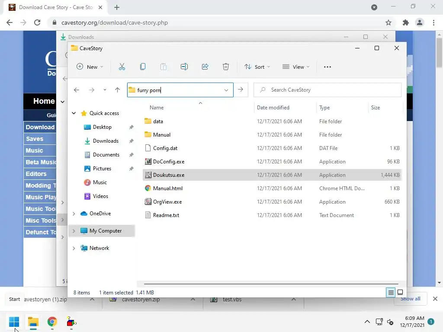Open options for test.vbs download

[294, 299]
